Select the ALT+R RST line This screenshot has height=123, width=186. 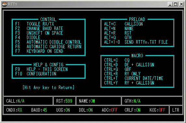coord(118,33)
